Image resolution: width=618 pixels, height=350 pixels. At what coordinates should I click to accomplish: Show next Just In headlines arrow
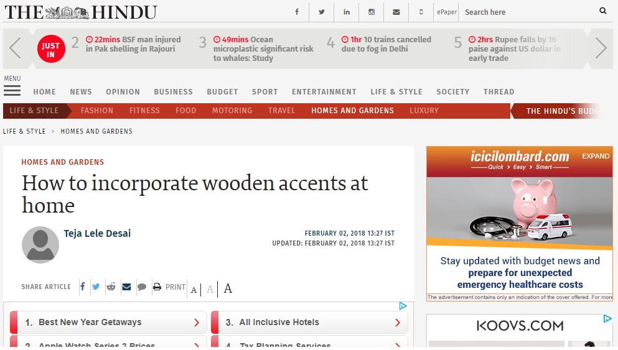point(601,48)
